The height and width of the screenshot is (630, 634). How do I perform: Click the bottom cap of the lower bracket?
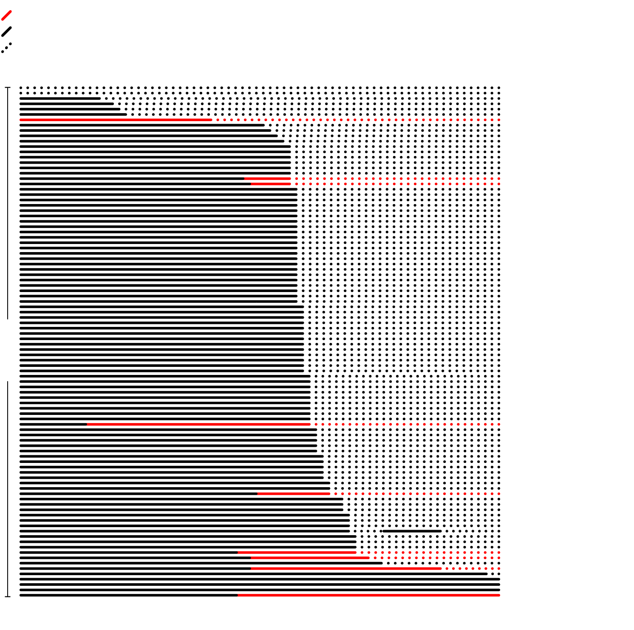8,596
